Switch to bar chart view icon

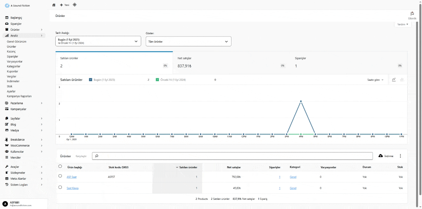(402, 80)
